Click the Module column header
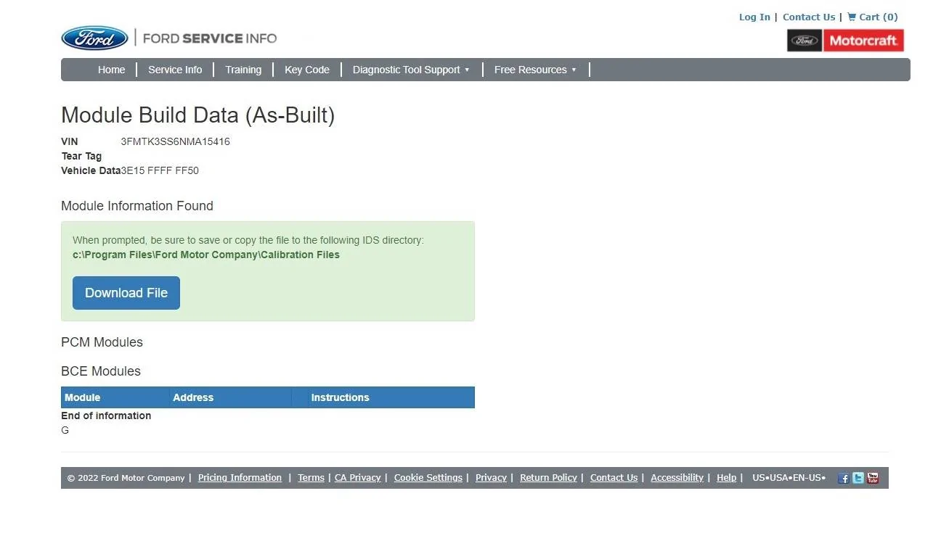 coord(82,397)
